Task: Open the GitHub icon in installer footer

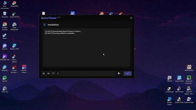Action: pos(53,73)
